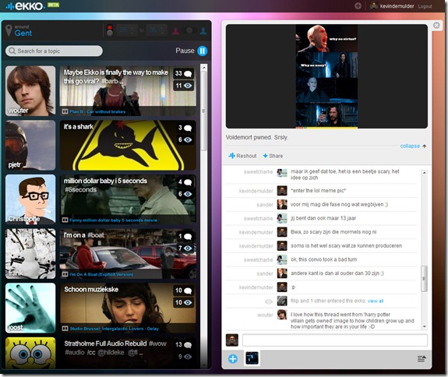The height and width of the screenshot is (377, 448).
Task: Adjust the minimum age stepper showing 25
Action: (x=127, y=30)
